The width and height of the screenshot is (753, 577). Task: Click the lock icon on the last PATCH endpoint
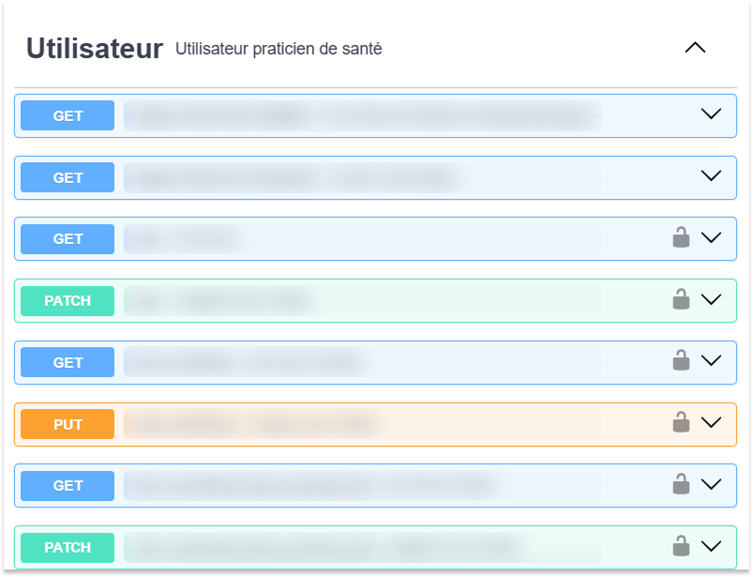681,546
